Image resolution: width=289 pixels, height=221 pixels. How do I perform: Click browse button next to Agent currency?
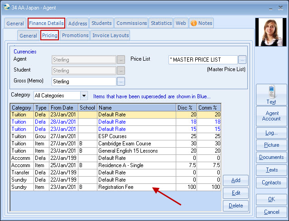coord(121,59)
